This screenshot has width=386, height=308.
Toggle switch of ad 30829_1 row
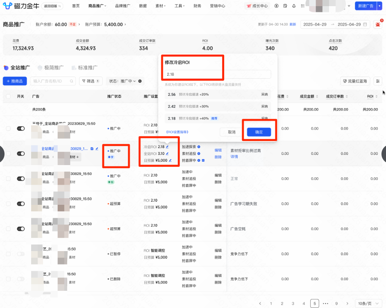pos(21,154)
